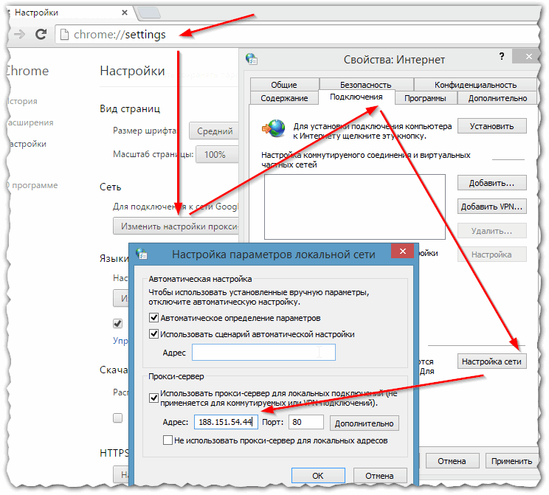The height and width of the screenshot is (495, 549).
Task: Open the Размер шрифта dropdown showing Средний
Action: (214, 131)
